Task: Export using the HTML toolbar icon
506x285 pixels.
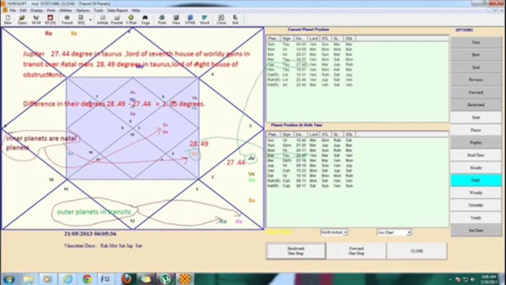Action: click(x=190, y=20)
